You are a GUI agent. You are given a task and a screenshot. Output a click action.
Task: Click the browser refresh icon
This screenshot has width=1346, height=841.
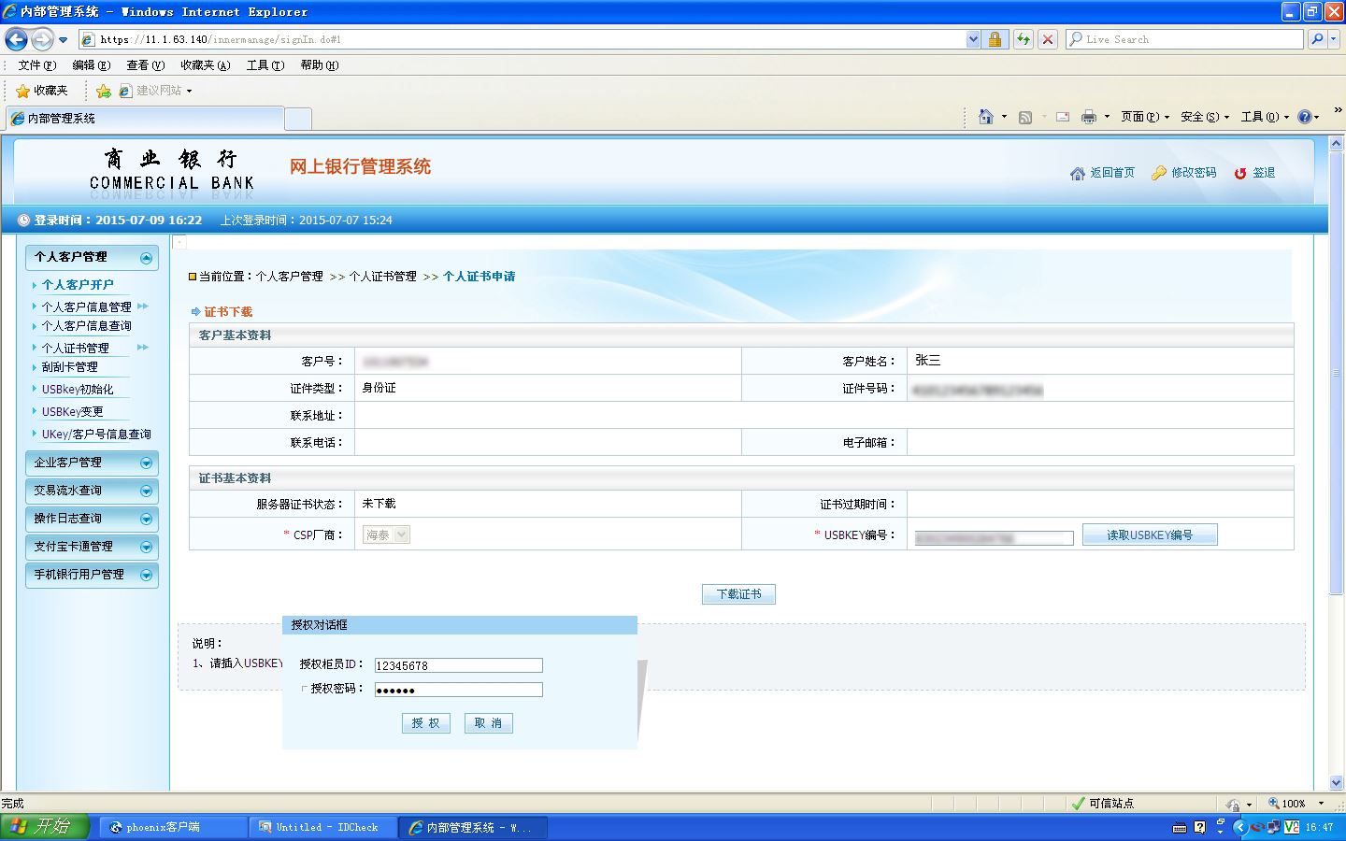pyautogui.click(x=1024, y=39)
